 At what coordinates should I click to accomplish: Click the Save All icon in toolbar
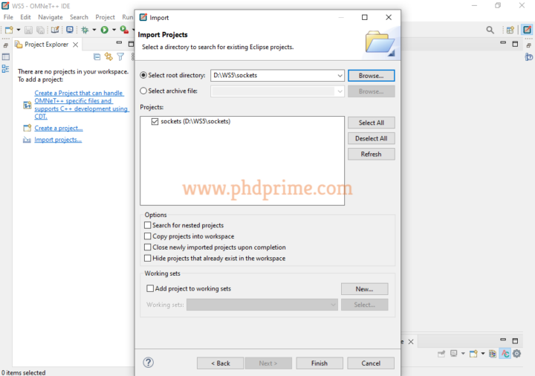[x=40, y=30]
